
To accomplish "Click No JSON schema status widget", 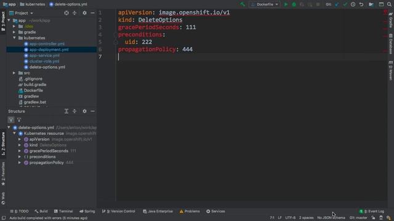I will [x=331, y=218].
